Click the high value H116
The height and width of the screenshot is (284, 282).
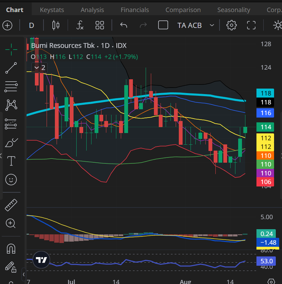coord(58,57)
